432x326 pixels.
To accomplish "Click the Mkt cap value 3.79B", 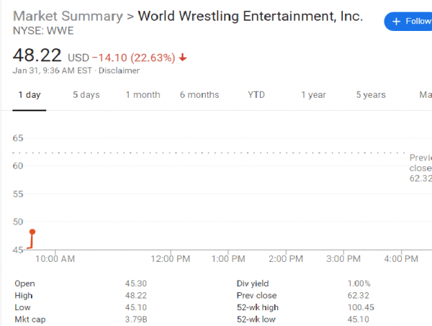I will click(x=137, y=318).
